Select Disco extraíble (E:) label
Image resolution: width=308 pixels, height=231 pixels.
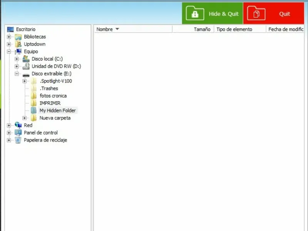52,74
